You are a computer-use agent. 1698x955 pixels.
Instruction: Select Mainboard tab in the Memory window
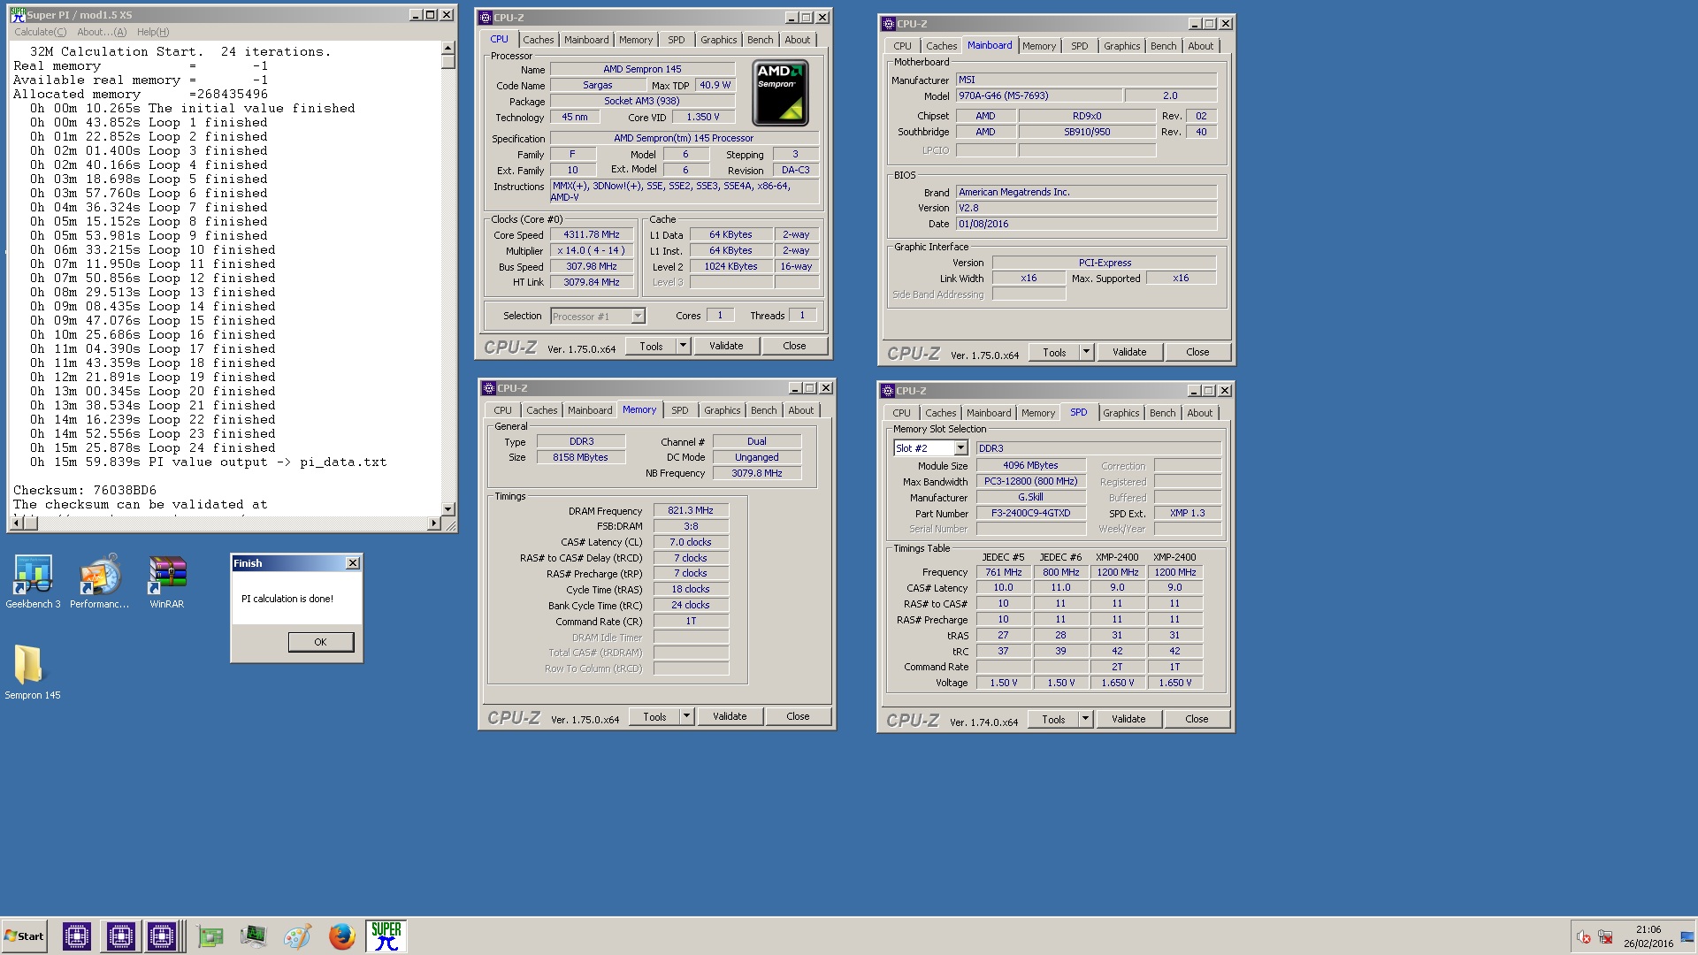point(590,410)
